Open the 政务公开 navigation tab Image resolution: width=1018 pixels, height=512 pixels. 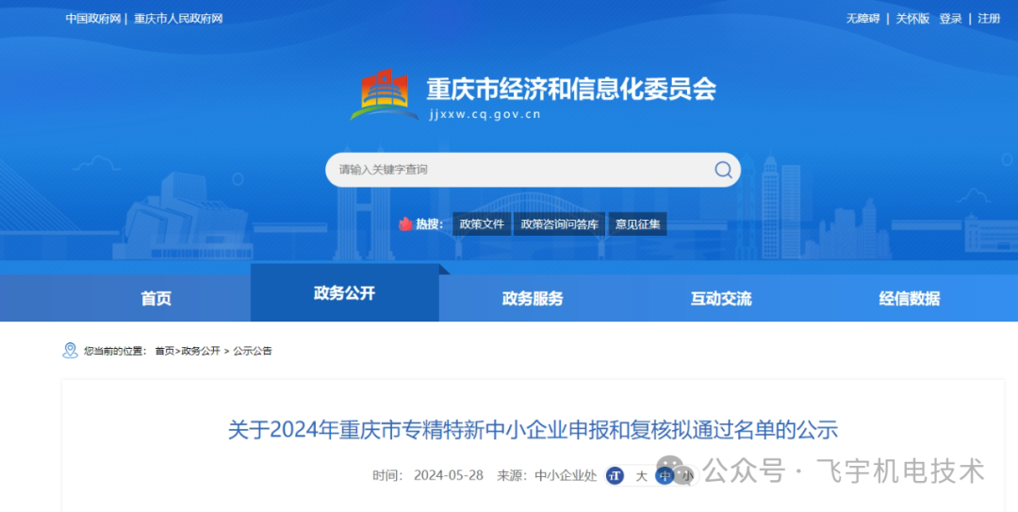click(x=345, y=293)
